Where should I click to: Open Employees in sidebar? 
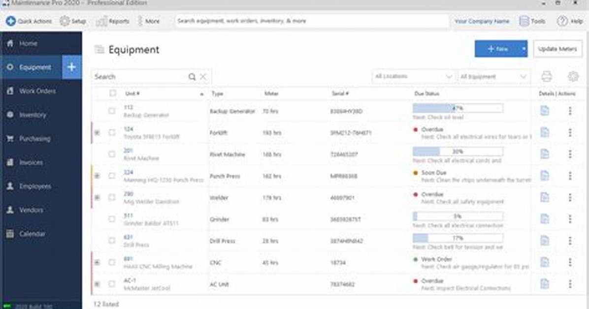[x=41, y=186]
